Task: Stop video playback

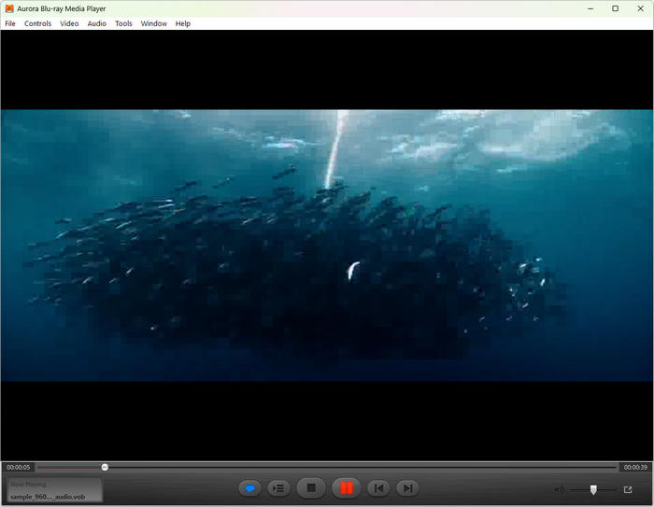Action: tap(311, 488)
